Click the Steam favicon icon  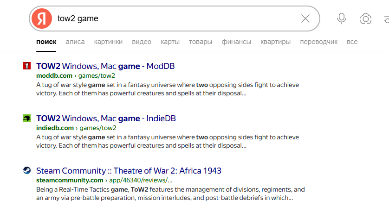click(27, 170)
